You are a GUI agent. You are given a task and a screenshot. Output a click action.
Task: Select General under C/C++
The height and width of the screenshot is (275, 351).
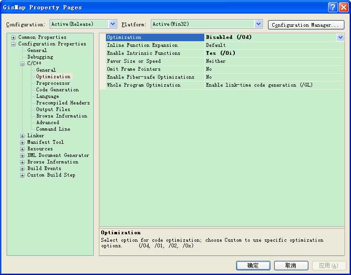(x=46, y=70)
